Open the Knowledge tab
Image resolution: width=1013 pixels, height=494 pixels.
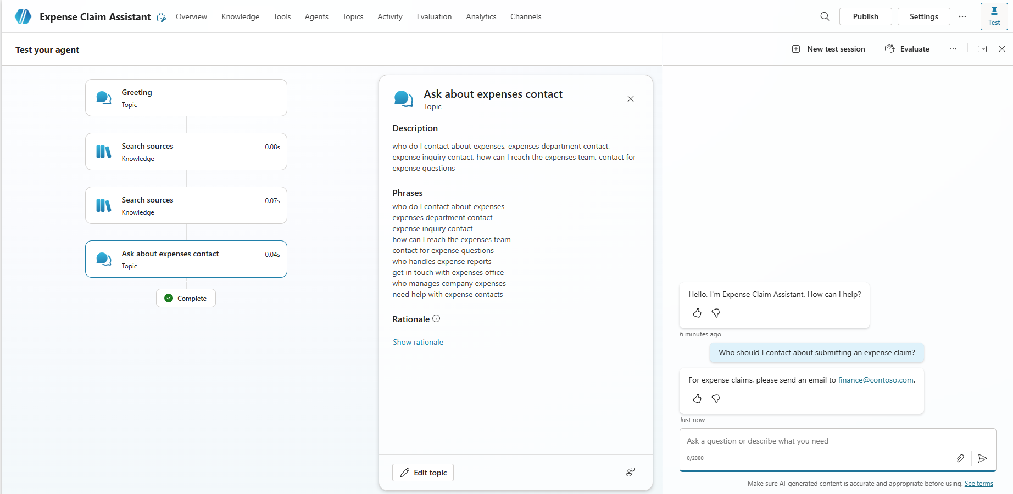point(241,16)
